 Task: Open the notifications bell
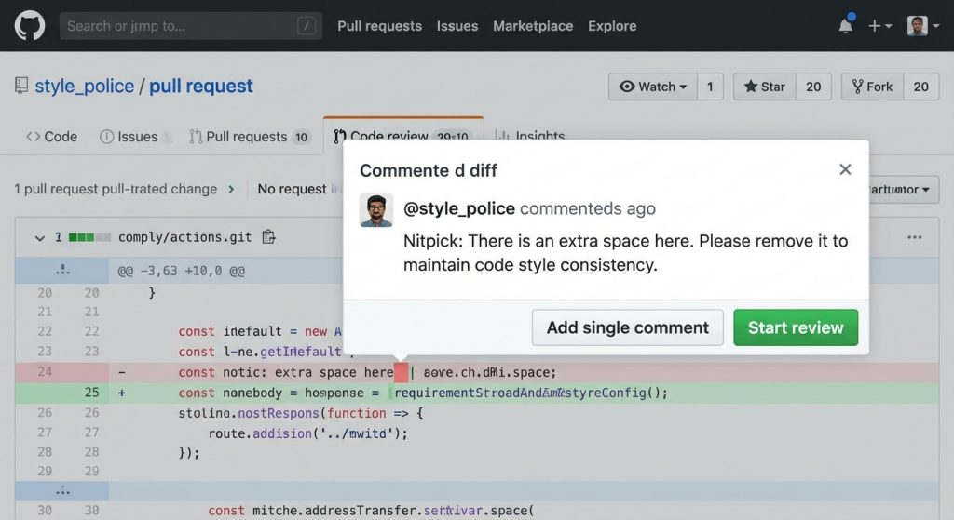845,26
